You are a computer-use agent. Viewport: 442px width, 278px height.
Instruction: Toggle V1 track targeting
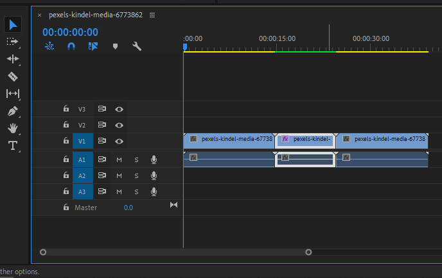pyautogui.click(x=83, y=141)
